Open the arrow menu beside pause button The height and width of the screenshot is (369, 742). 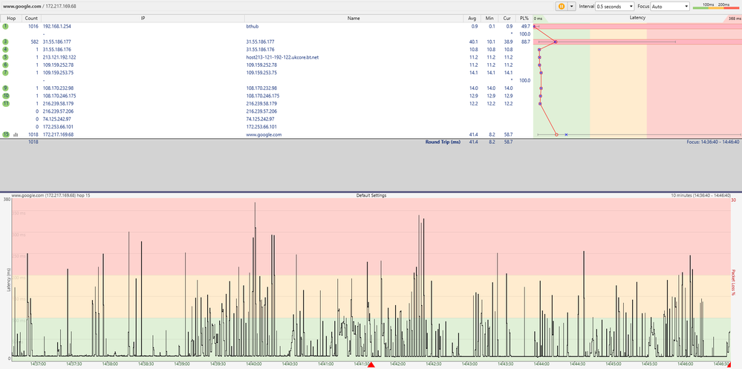click(x=572, y=6)
